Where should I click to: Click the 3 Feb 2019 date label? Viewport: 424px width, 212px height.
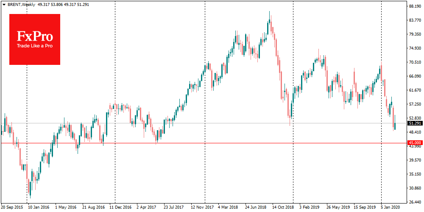[310, 208]
